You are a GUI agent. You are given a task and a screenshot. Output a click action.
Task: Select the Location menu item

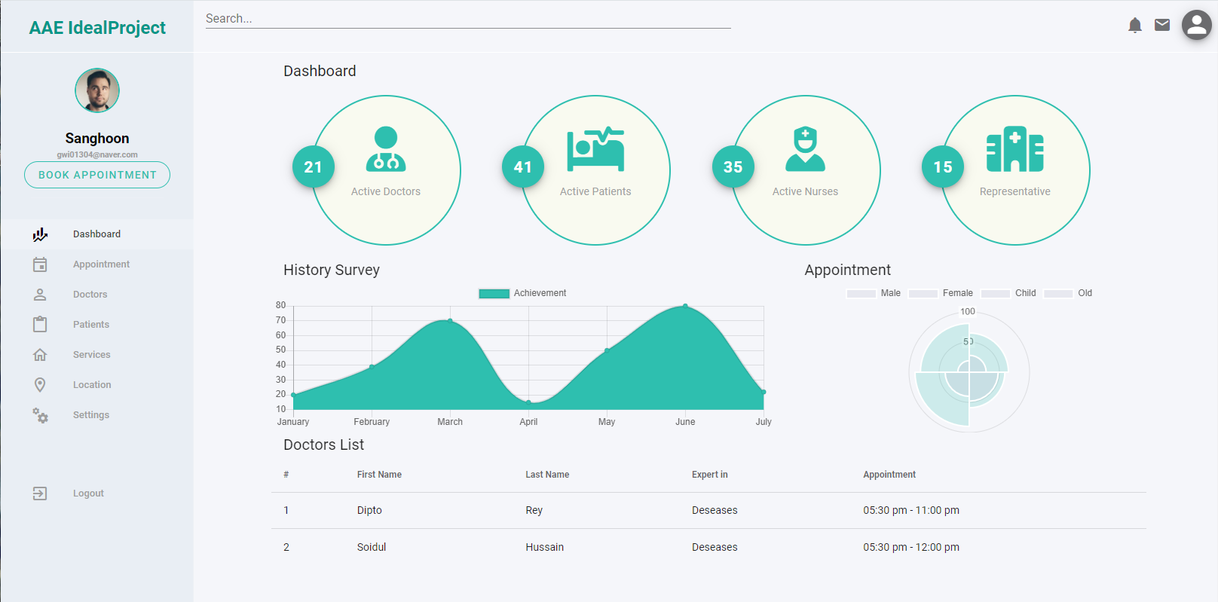pos(96,385)
